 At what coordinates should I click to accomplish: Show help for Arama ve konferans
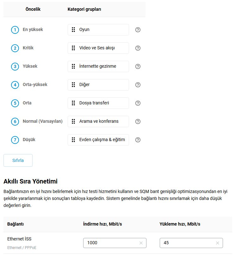pos(138,121)
